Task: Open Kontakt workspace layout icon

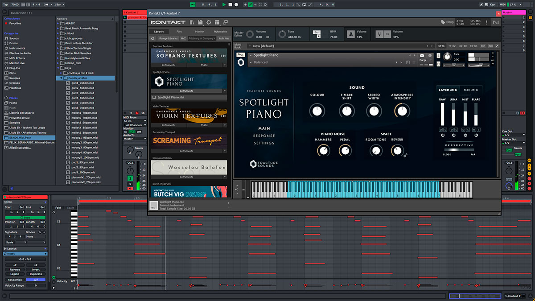Action: 217,22
